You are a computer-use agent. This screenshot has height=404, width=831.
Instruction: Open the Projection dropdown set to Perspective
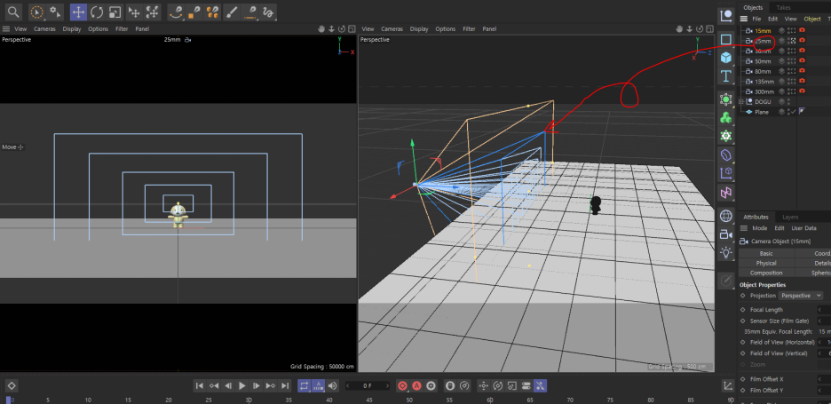tap(800, 296)
